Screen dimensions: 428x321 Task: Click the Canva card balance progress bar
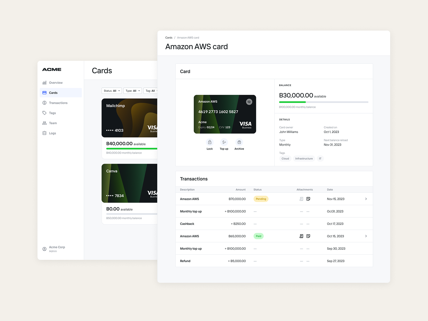point(132,214)
